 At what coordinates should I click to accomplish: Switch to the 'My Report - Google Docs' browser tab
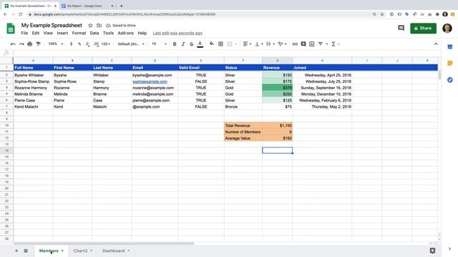[x=84, y=6]
